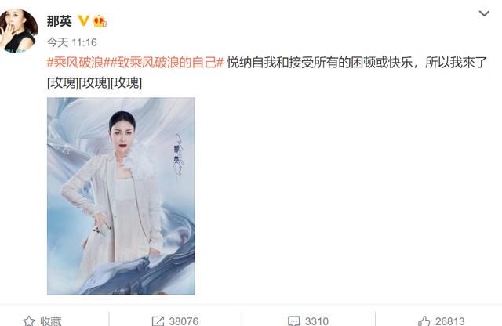Open the 今天 11:16 post timestamp
The width and height of the screenshot is (502, 326).
tap(71, 42)
